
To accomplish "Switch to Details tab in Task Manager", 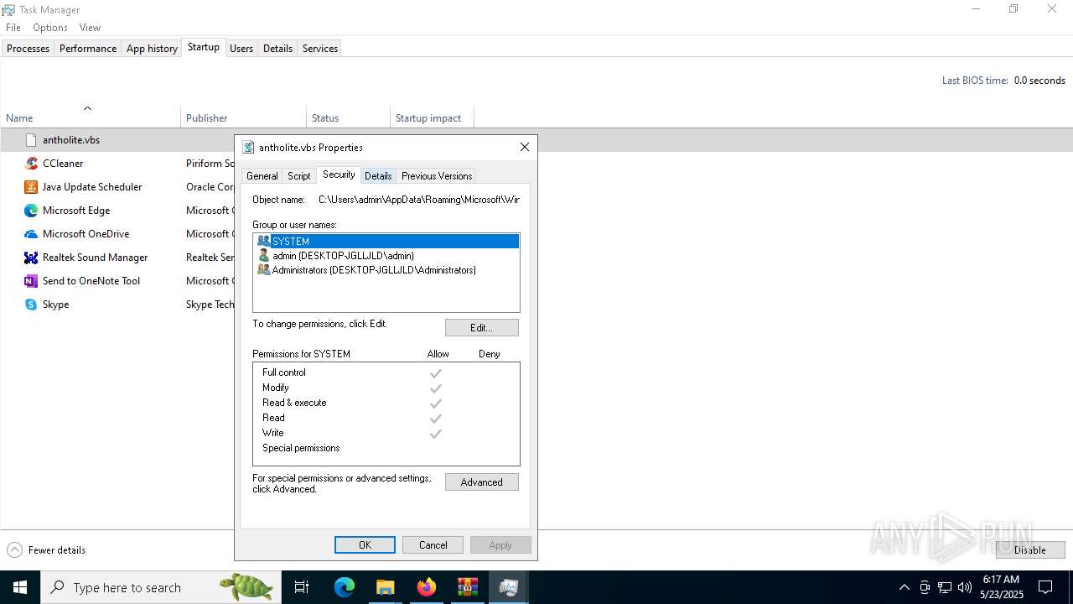I will [277, 49].
